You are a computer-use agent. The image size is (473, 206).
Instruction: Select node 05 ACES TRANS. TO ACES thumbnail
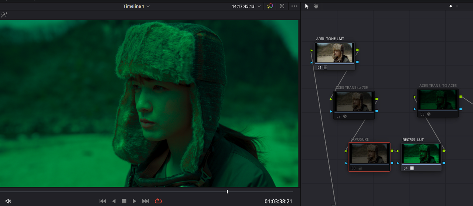coord(438,99)
